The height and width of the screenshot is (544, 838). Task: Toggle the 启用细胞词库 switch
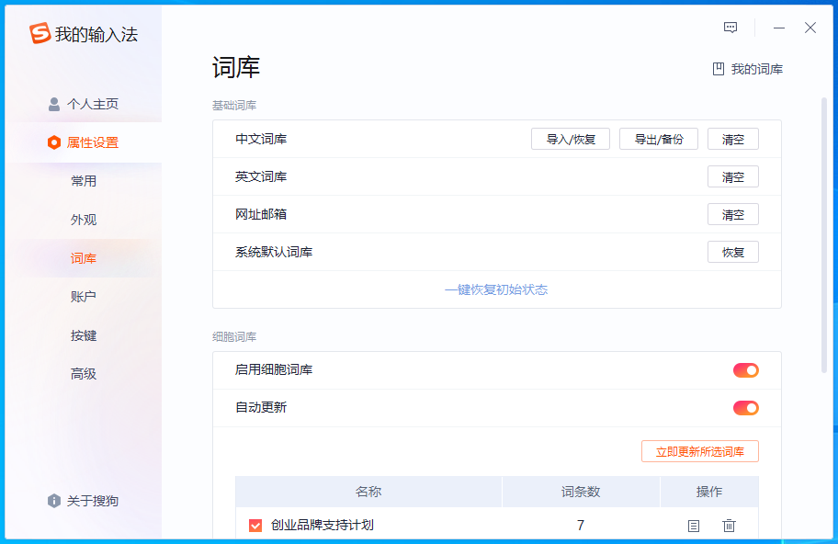pos(745,370)
